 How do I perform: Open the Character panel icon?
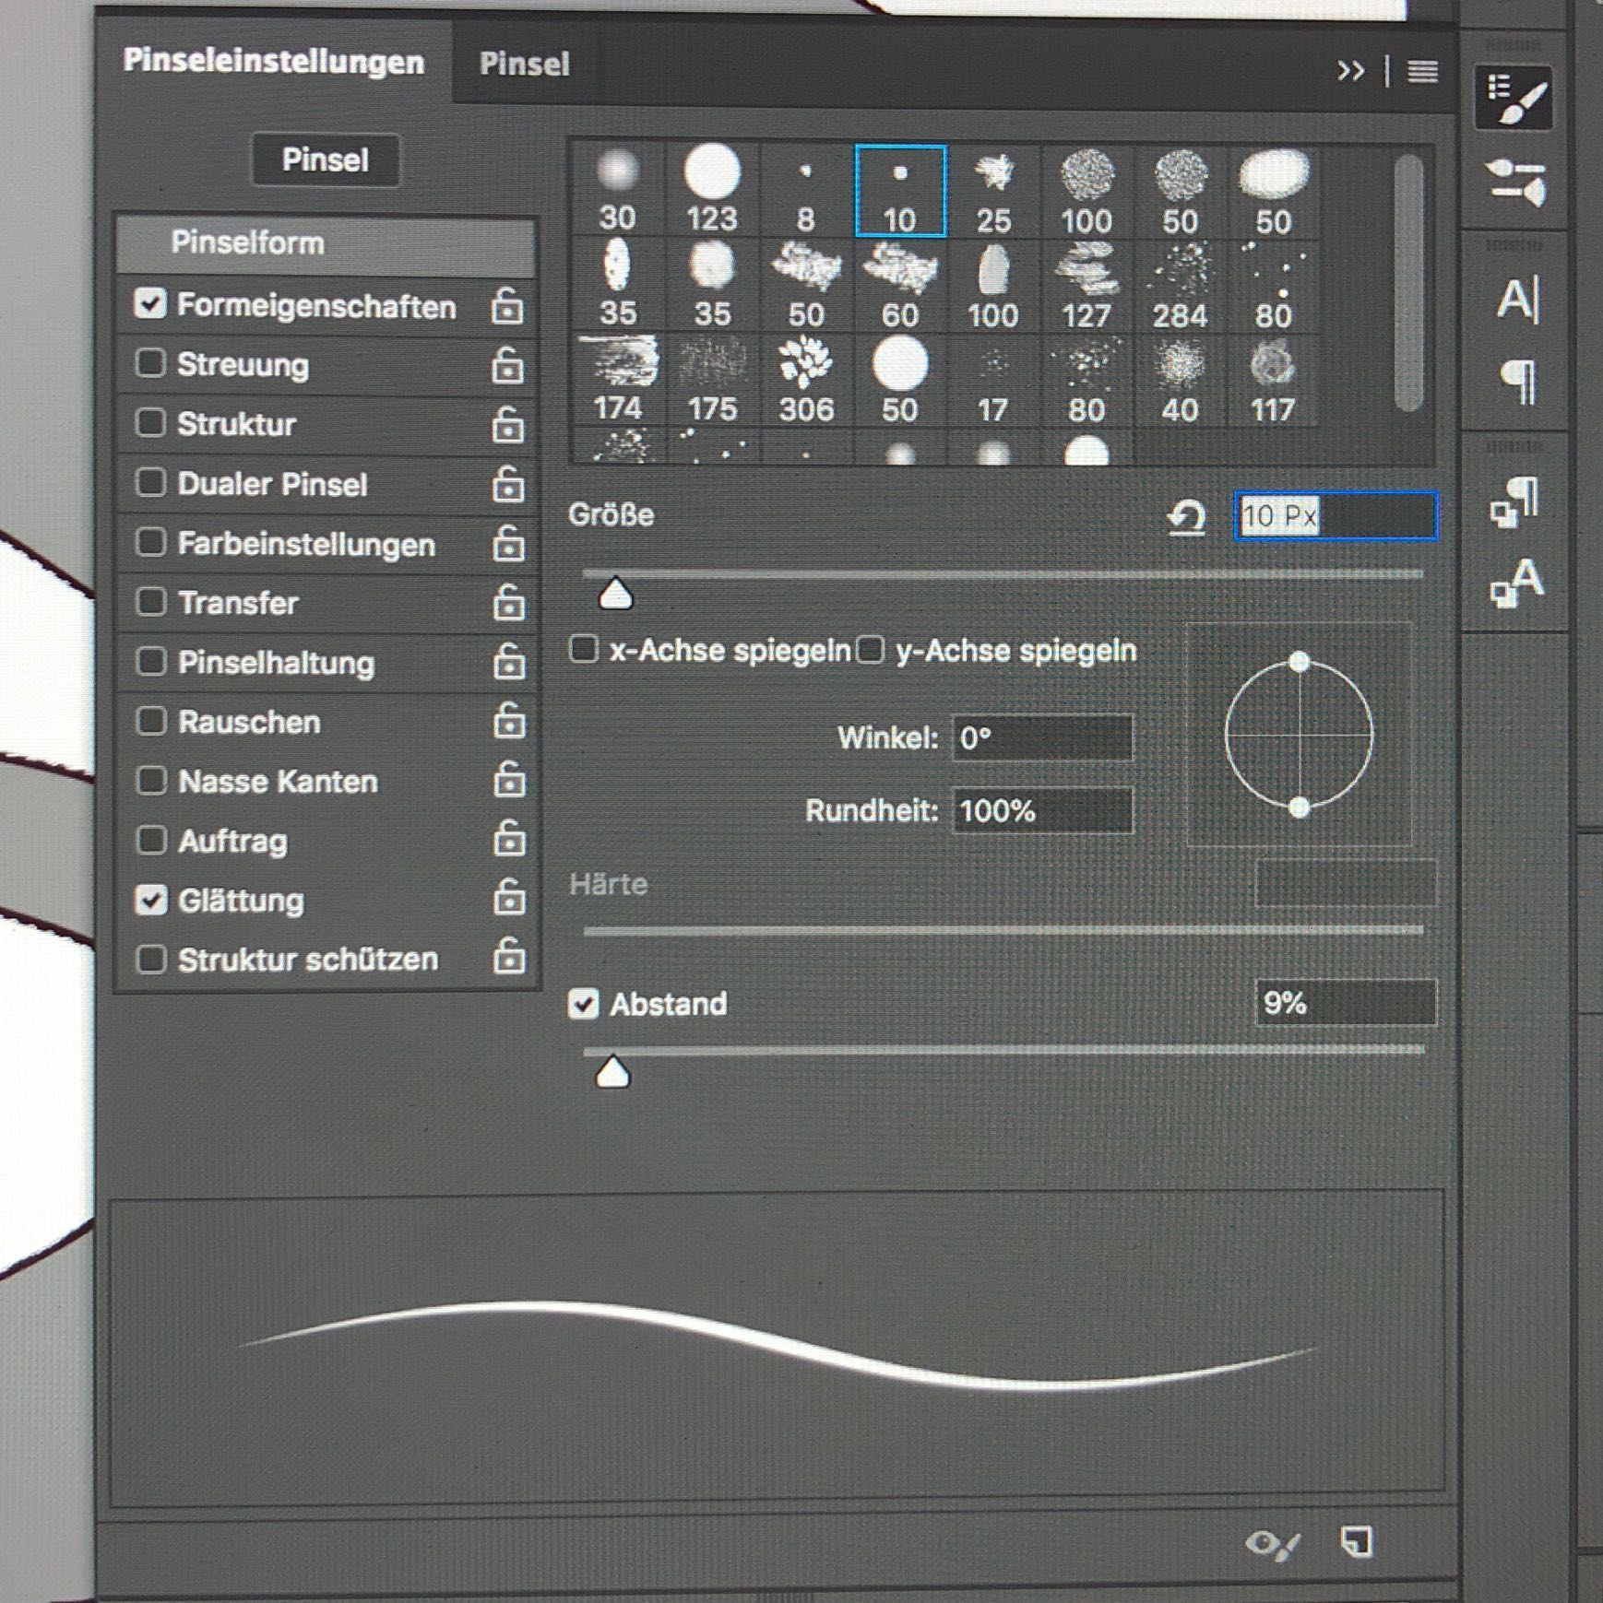point(1517,300)
